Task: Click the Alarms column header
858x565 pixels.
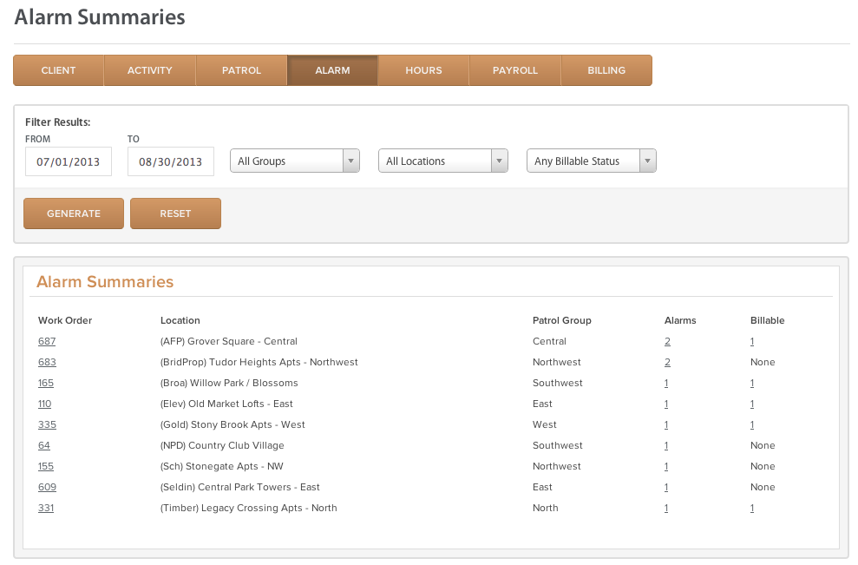Action: tap(680, 320)
